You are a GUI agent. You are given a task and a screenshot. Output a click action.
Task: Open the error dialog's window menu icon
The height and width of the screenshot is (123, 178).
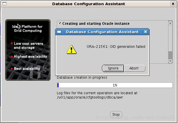59,32
